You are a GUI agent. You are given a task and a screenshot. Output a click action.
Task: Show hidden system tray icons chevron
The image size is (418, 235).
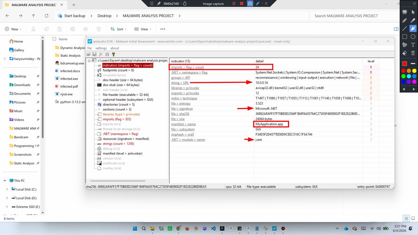(x=338, y=228)
